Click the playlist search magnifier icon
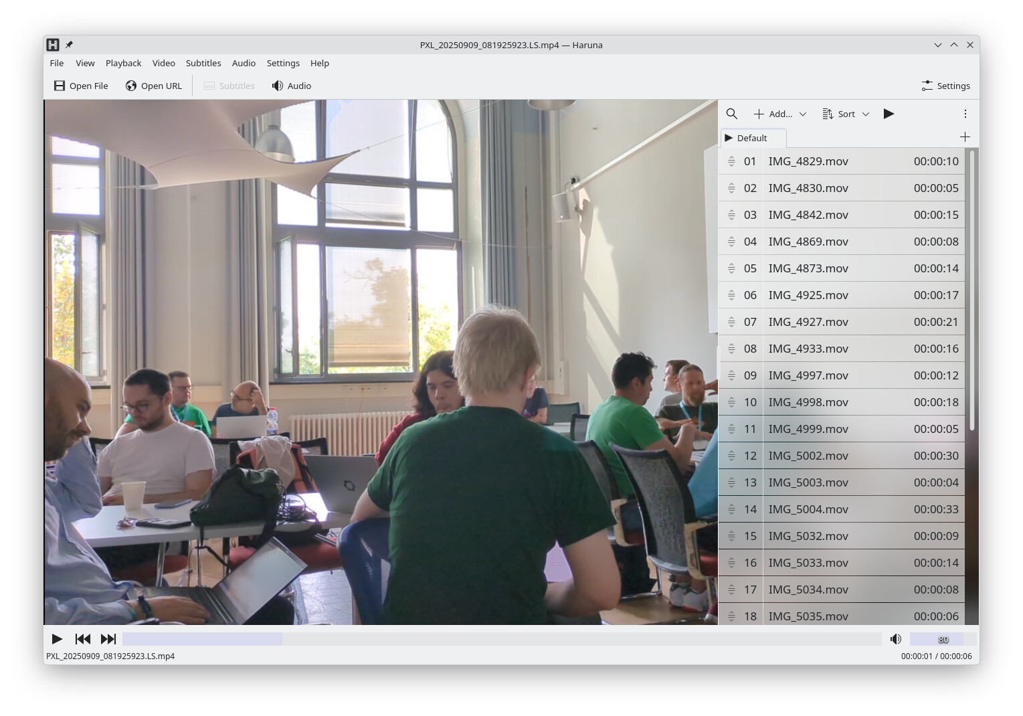This screenshot has height=716, width=1023. [x=731, y=114]
